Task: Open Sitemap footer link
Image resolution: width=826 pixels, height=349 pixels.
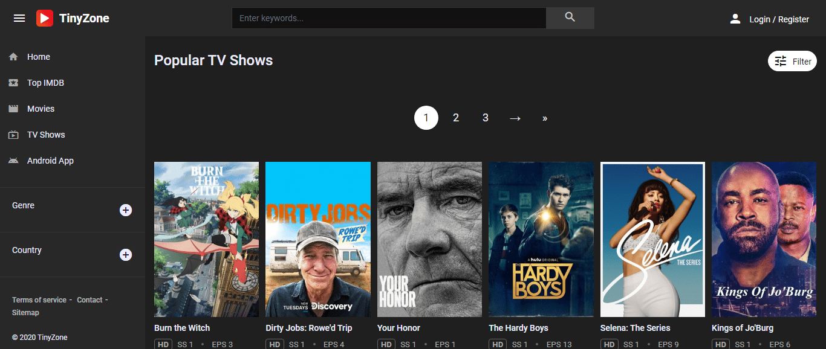Action: pos(25,313)
